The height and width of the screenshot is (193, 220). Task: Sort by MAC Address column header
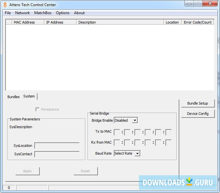pos(28,22)
